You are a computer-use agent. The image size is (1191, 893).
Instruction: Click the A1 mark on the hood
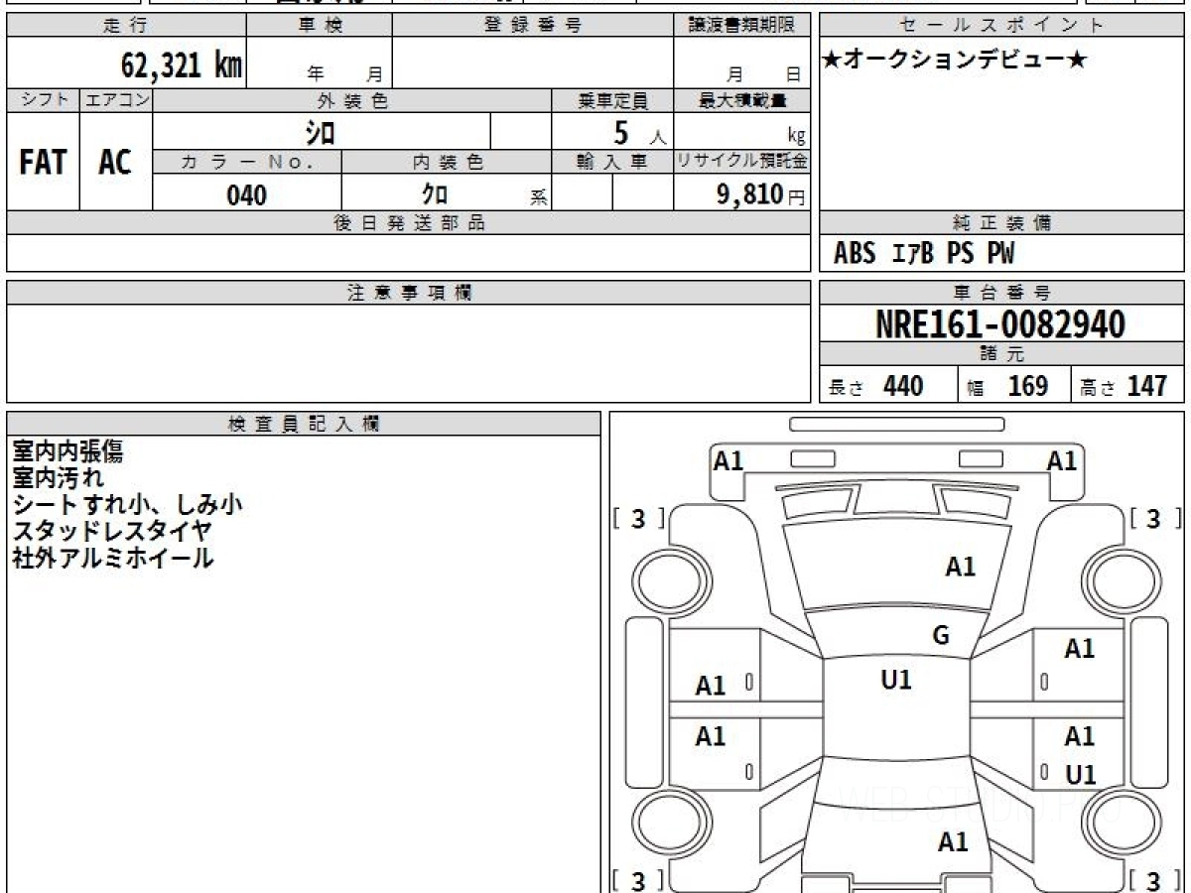[961, 567]
